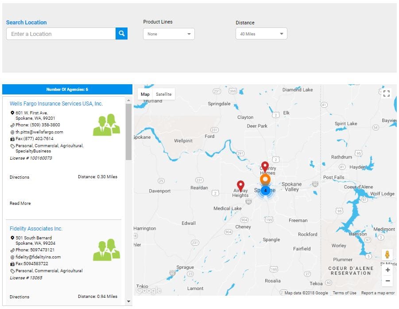Zoom out the map with minus
Screen dimensions: 399x309
[387, 281]
